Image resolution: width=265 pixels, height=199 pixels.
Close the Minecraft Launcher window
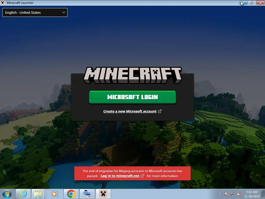point(260,3)
